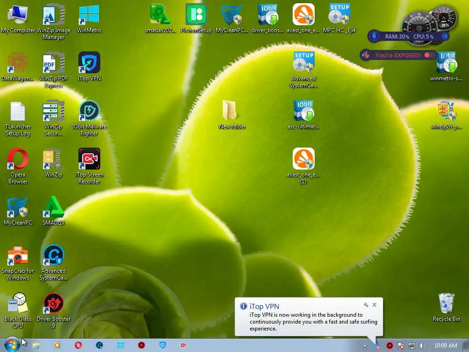Open iTop VPN notification options wrench
The width and height of the screenshot is (469, 352).
click(365, 305)
